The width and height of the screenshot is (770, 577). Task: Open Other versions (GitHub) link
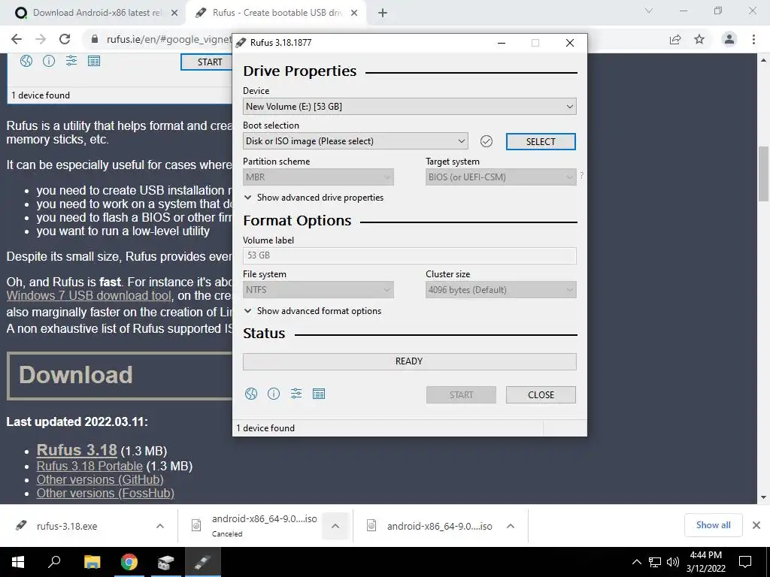100,479
